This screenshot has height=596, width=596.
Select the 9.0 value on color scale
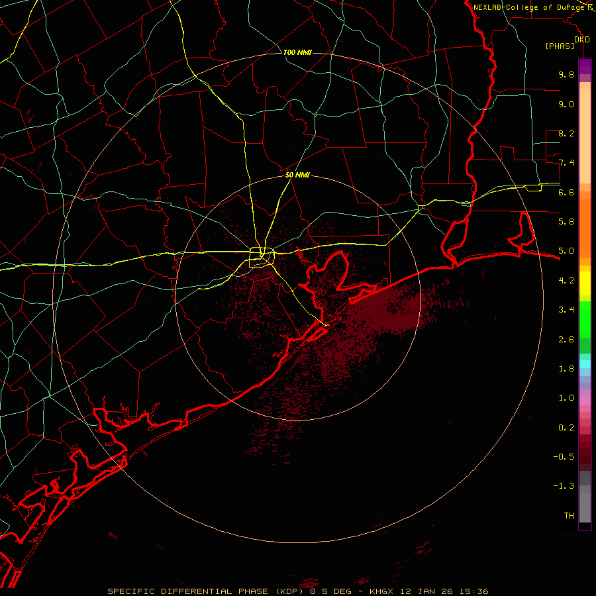coord(566,104)
